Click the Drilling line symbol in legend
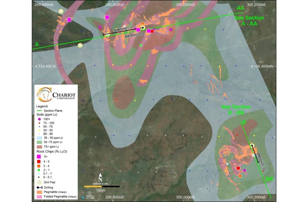 [39, 187]
